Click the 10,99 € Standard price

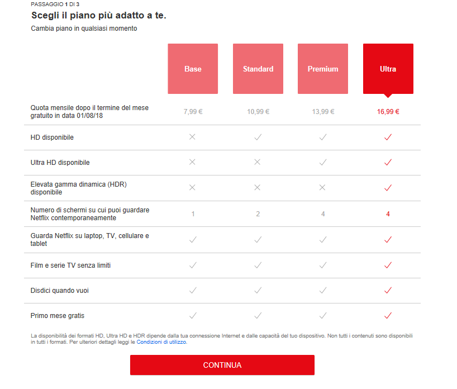pos(258,112)
